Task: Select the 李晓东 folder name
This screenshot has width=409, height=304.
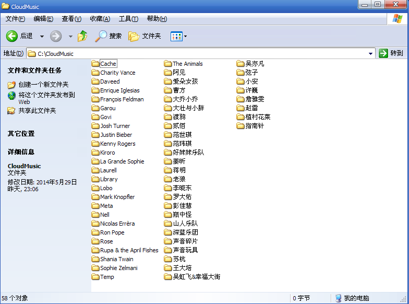Action: pos(182,188)
